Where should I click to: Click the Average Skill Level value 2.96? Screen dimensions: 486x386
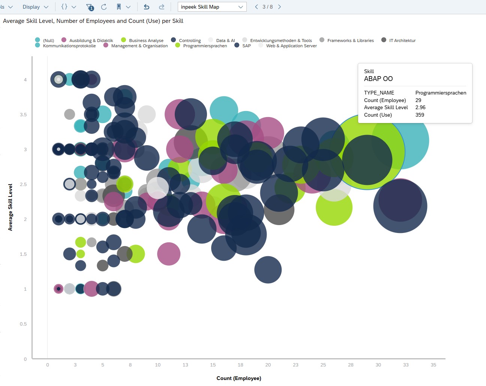[x=420, y=107]
